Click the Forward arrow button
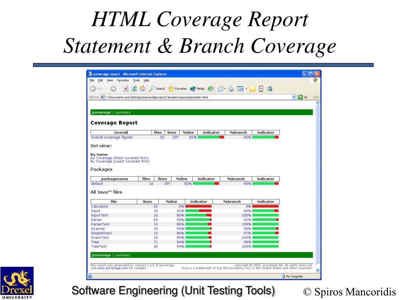 click(x=113, y=89)
